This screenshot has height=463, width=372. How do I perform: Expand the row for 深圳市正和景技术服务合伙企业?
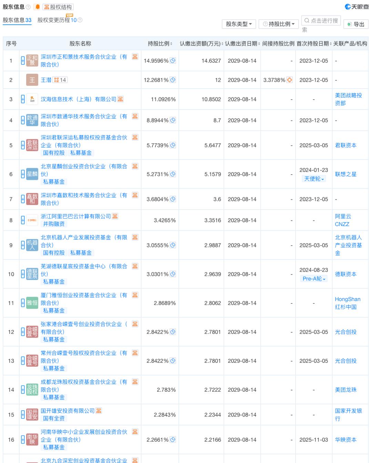23,61
